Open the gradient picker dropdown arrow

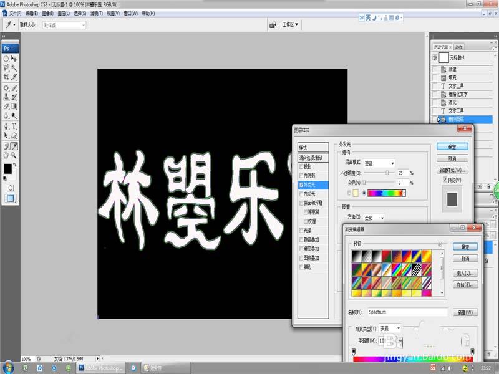(x=404, y=193)
